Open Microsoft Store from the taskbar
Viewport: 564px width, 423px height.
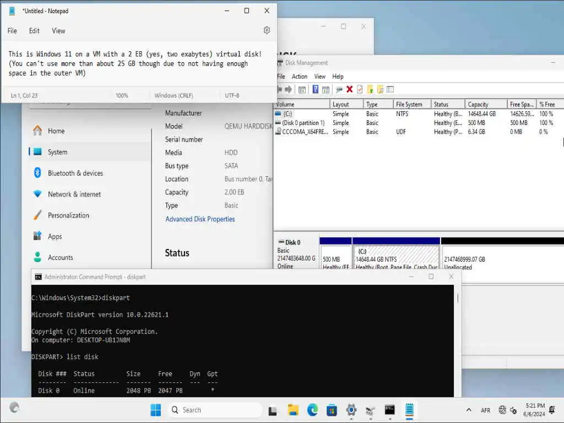point(332,410)
